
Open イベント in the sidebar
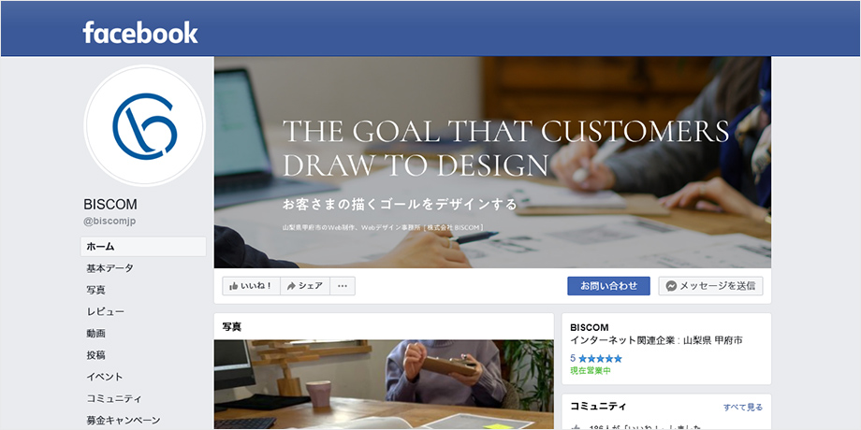click(104, 377)
